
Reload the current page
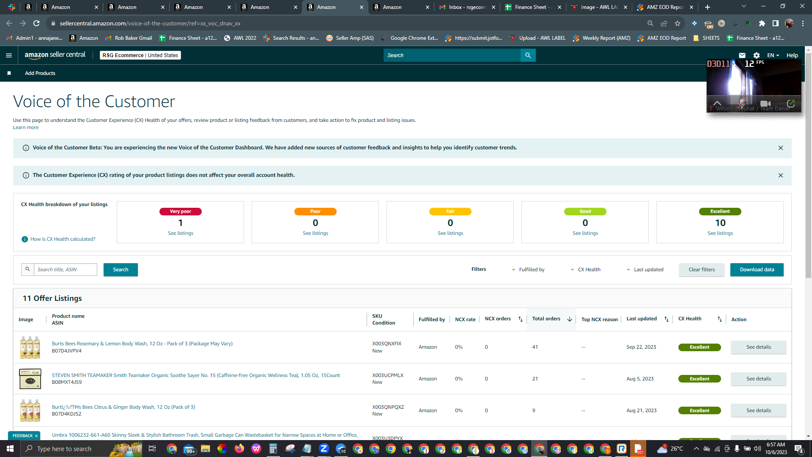37,23
